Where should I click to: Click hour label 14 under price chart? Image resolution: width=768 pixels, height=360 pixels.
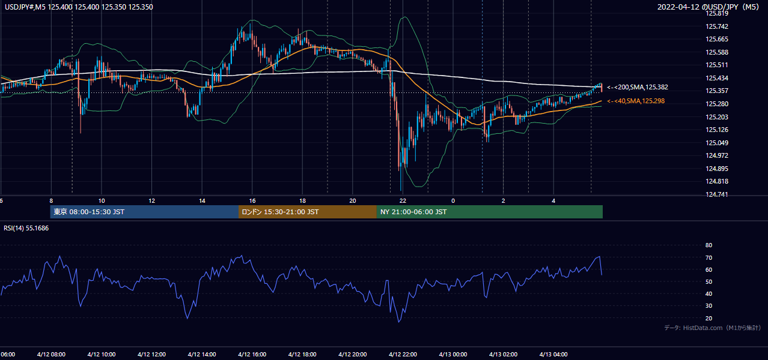[202, 200]
